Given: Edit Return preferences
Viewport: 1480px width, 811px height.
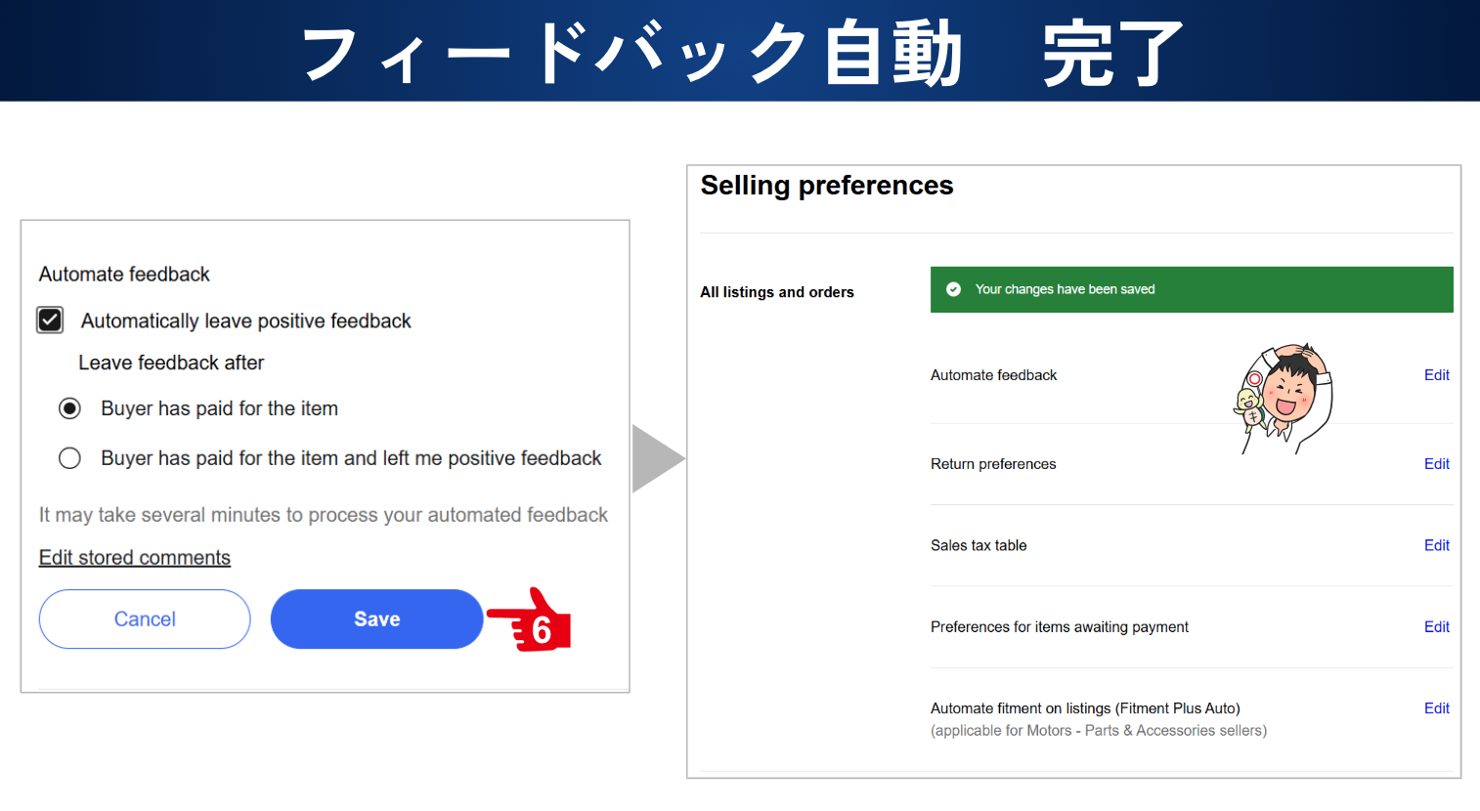Looking at the screenshot, I should pos(1436,464).
